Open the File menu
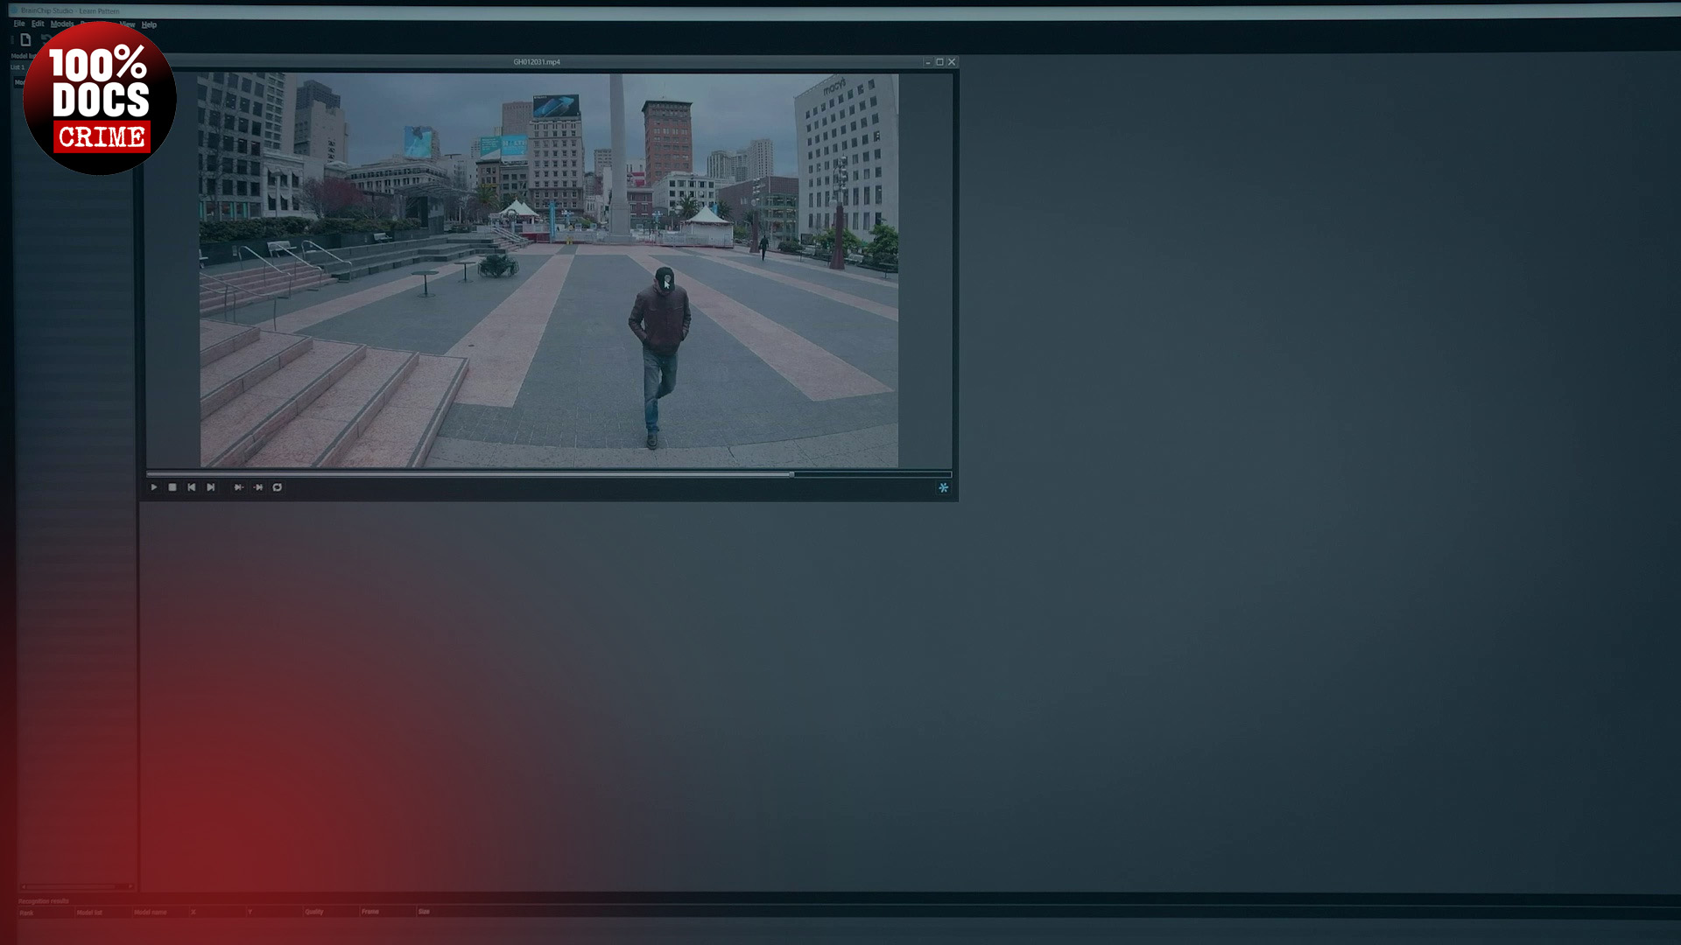 (x=19, y=24)
